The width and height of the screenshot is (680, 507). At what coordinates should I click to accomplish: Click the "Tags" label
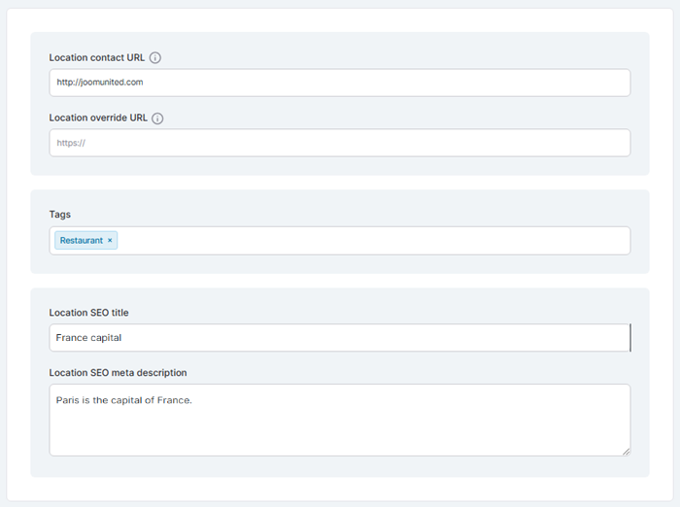click(x=60, y=215)
